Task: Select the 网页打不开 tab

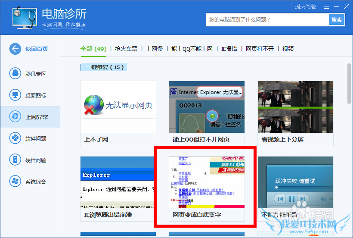Action: [260, 49]
